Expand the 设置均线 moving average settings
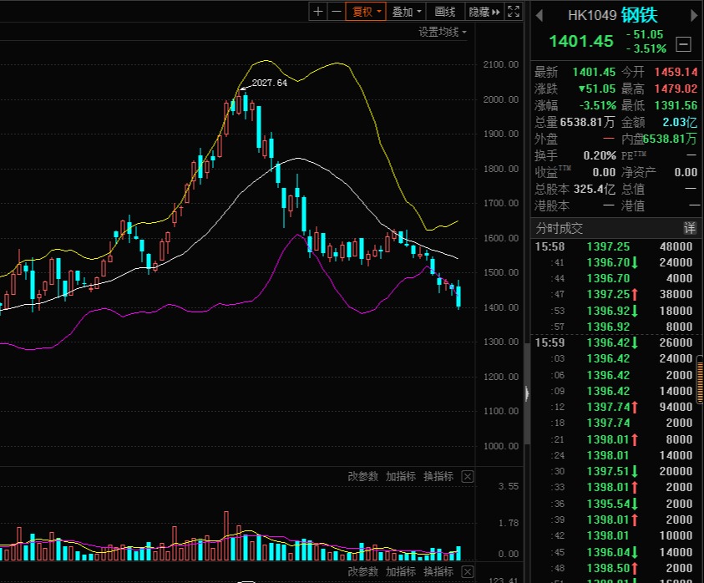 click(x=443, y=33)
